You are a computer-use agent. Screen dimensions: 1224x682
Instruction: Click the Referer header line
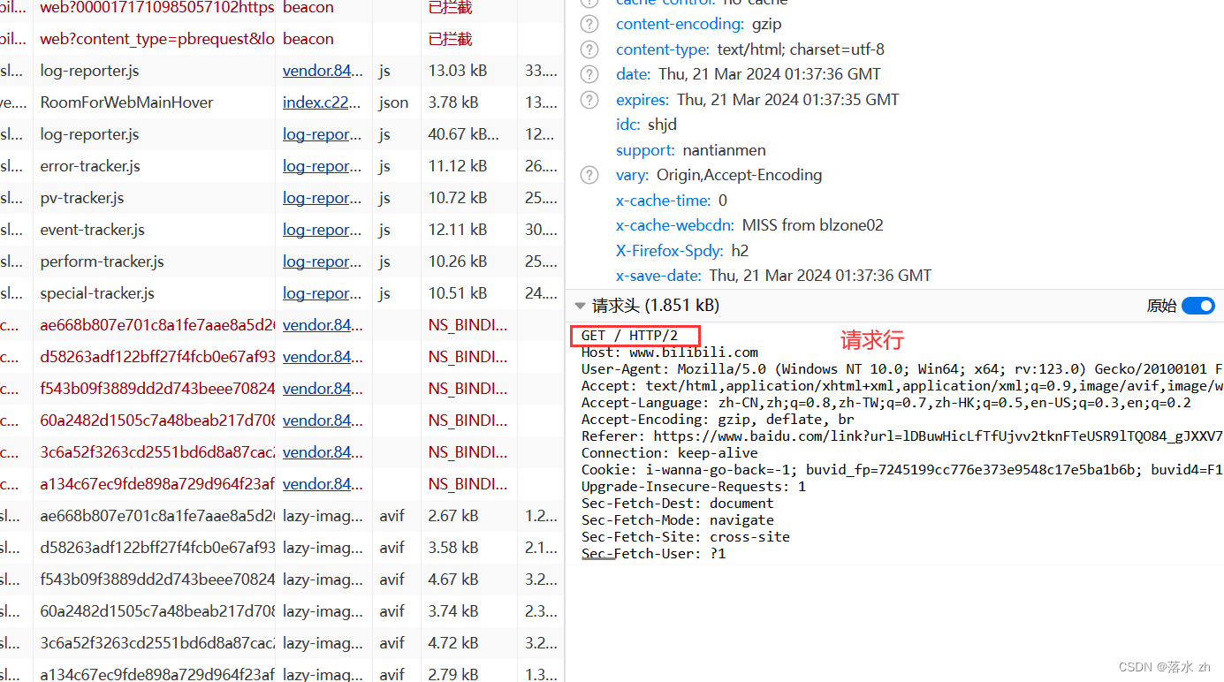tap(901, 436)
